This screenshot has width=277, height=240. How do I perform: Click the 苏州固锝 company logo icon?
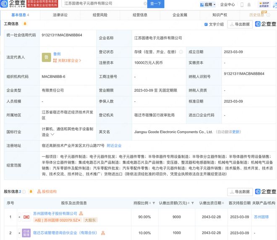[26, 217]
